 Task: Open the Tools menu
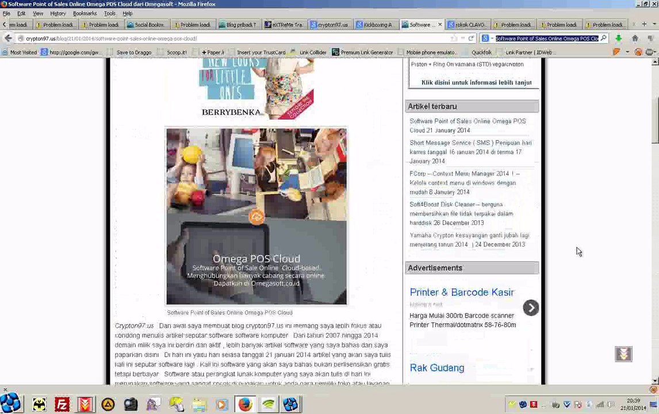[110, 13]
